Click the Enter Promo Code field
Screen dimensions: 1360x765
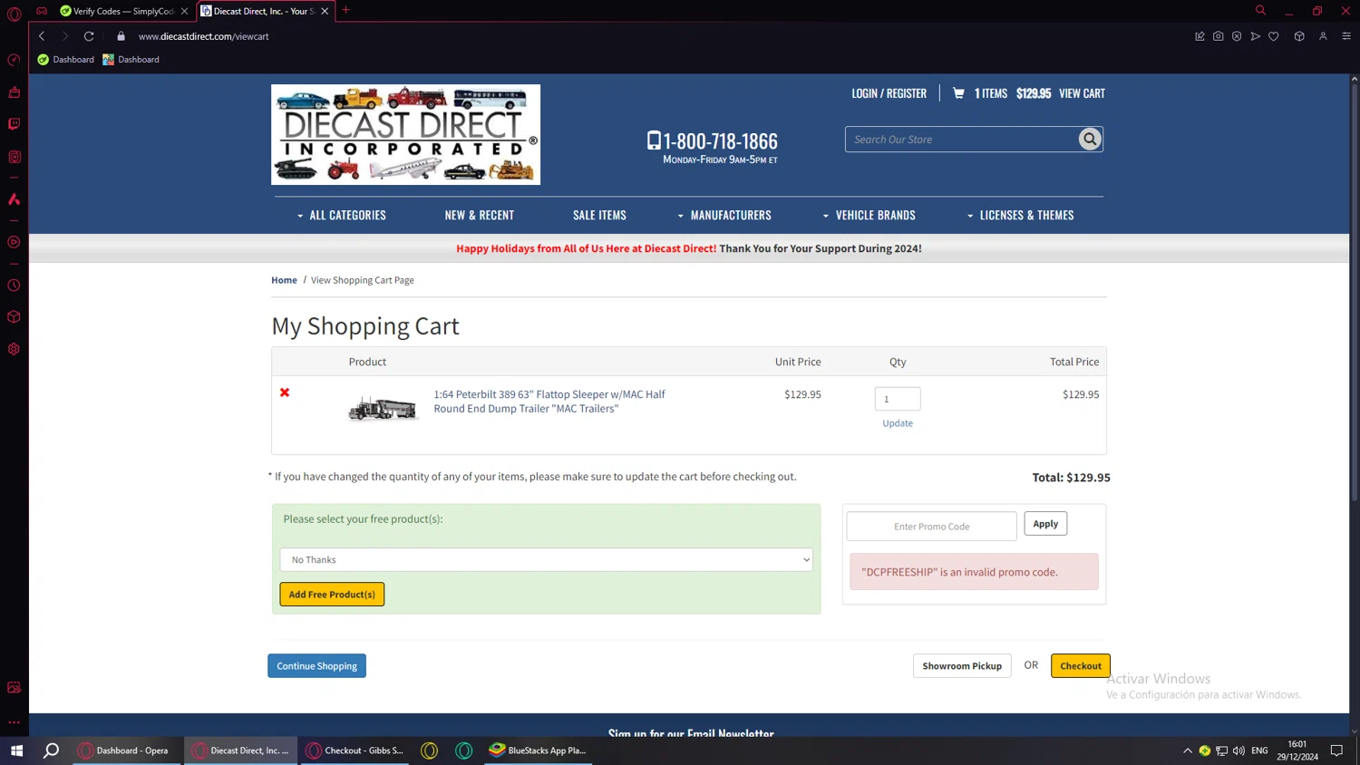click(931, 527)
